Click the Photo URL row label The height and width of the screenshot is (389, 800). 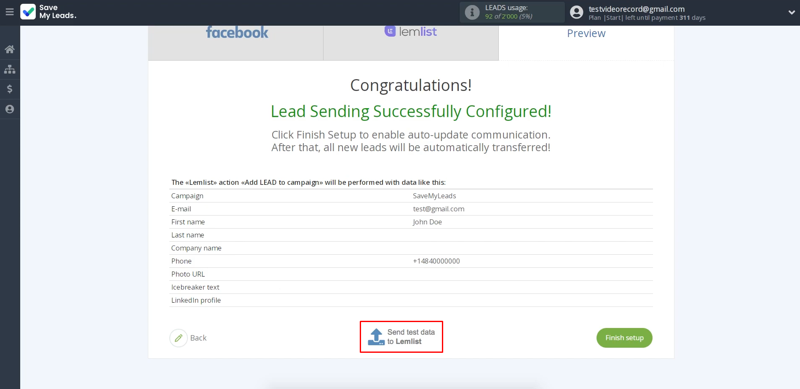pyautogui.click(x=188, y=274)
